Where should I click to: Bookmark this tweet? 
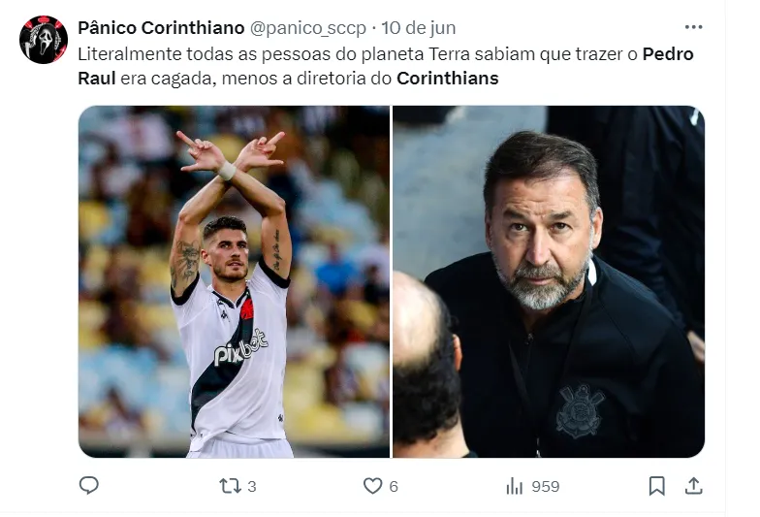point(656,486)
